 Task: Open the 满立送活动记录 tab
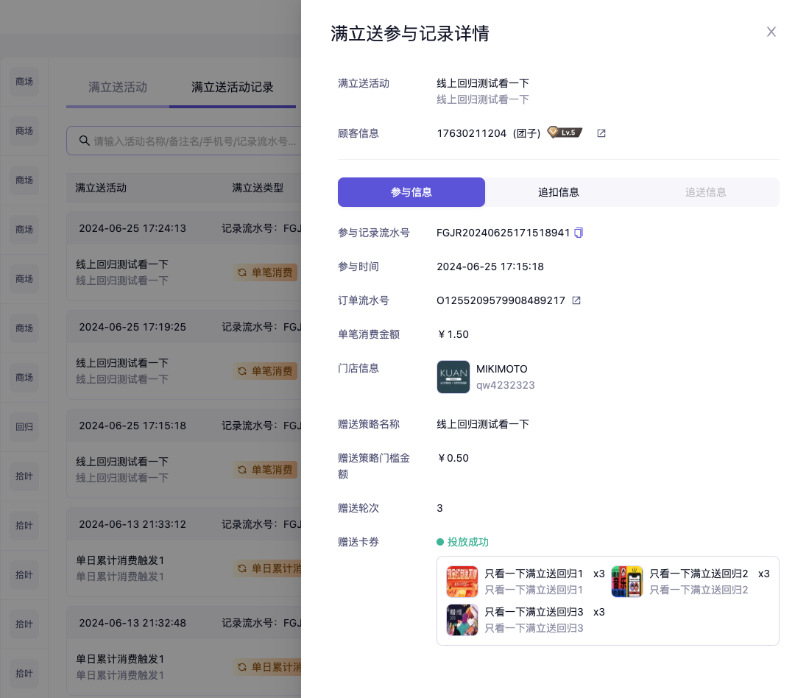tap(233, 87)
